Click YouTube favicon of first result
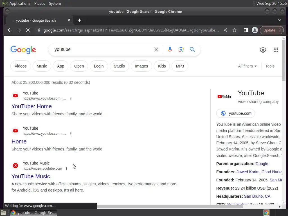Viewport: 288px width, 216px height. pos(15,96)
